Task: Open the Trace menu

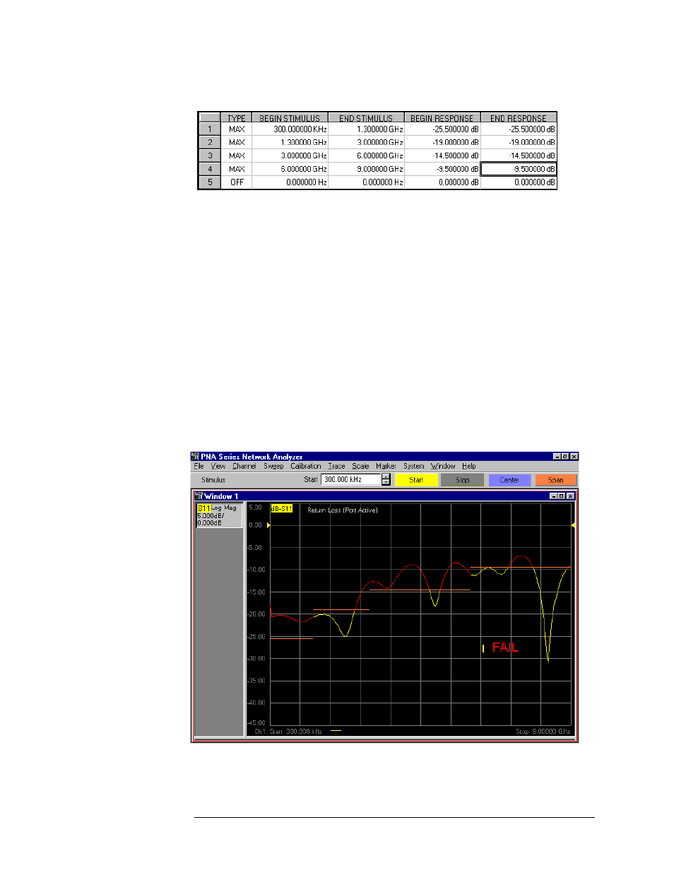Action: (336, 466)
